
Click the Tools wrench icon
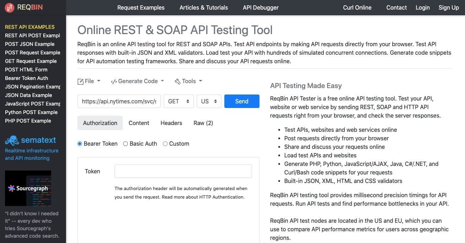[177, 81]
